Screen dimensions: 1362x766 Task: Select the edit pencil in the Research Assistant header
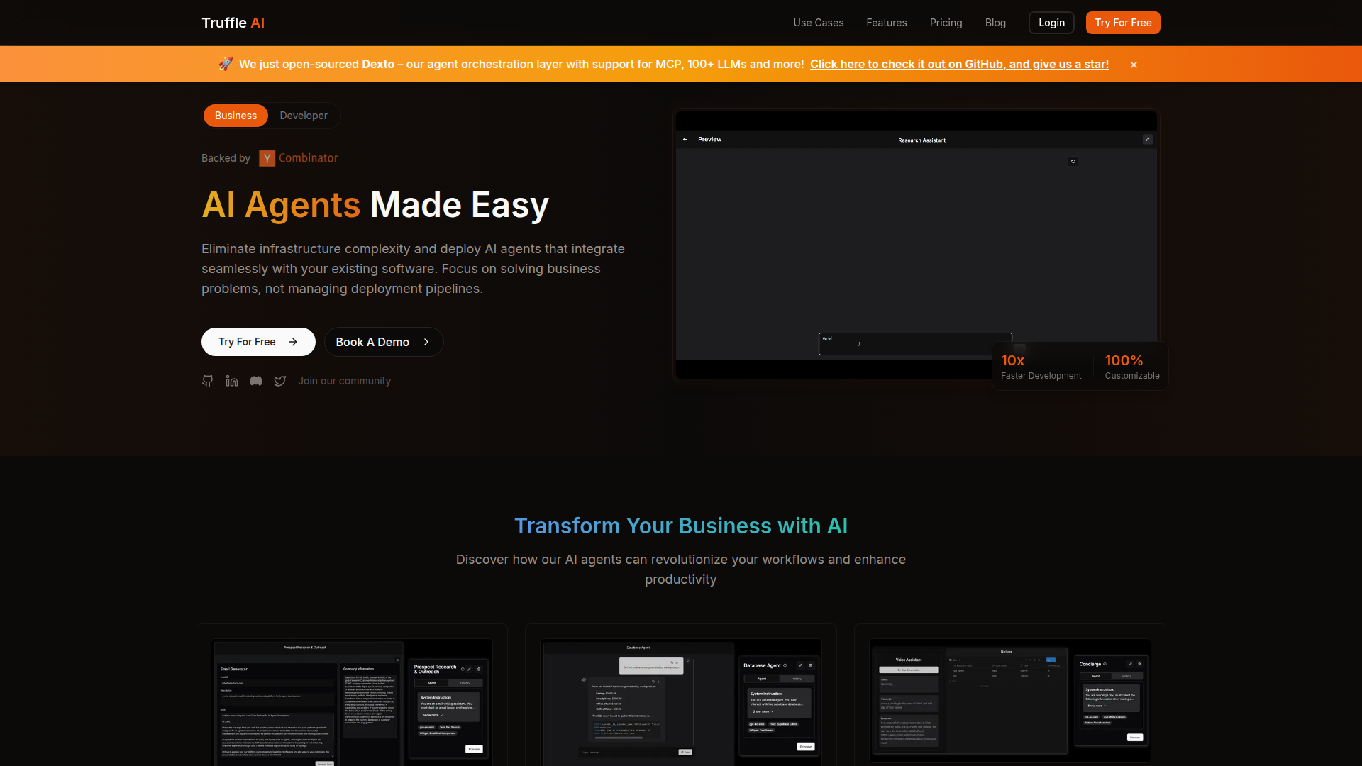click(1147, 140)
